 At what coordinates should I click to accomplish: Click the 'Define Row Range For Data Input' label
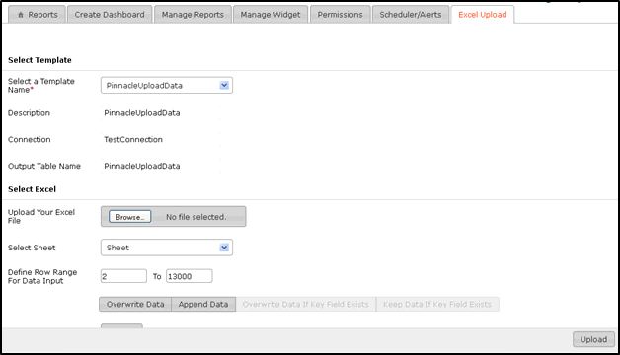tap(42, 276)
